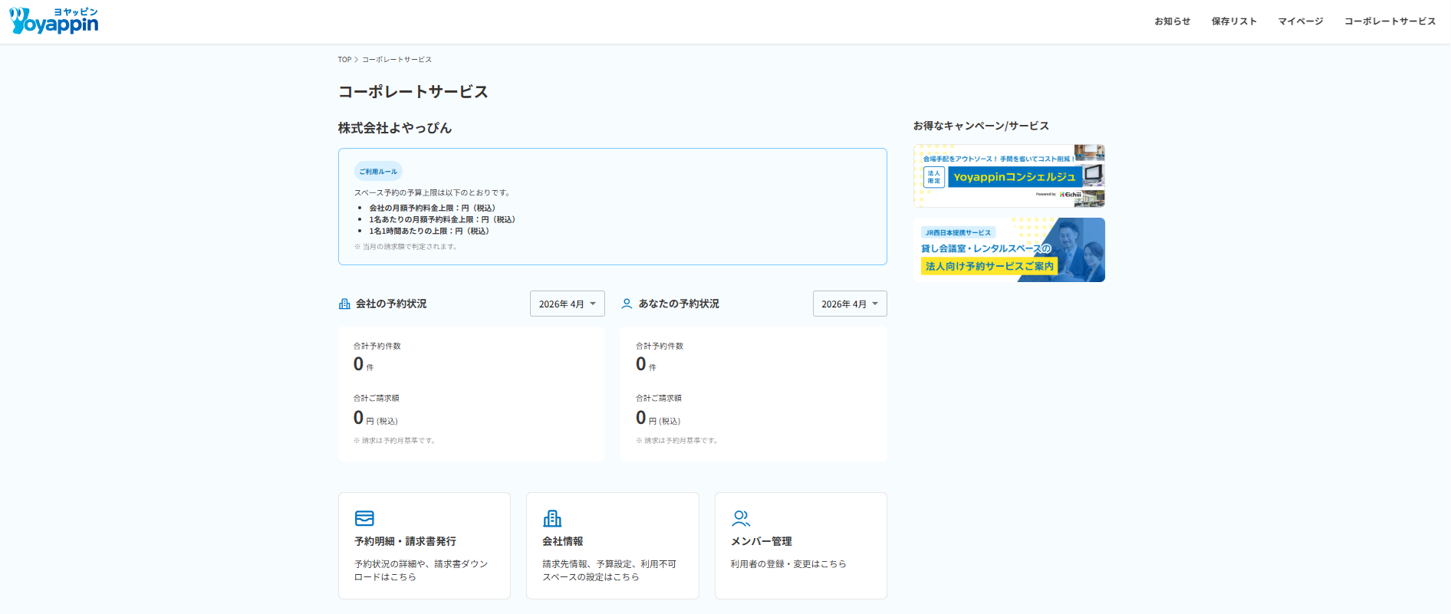Click the Yoyappin logo
Image resolution: width=1451 pixels, height=614 pixels.
point(54,21)
